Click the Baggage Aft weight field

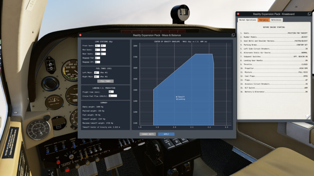pyautogui.click(x=98, y=62)
